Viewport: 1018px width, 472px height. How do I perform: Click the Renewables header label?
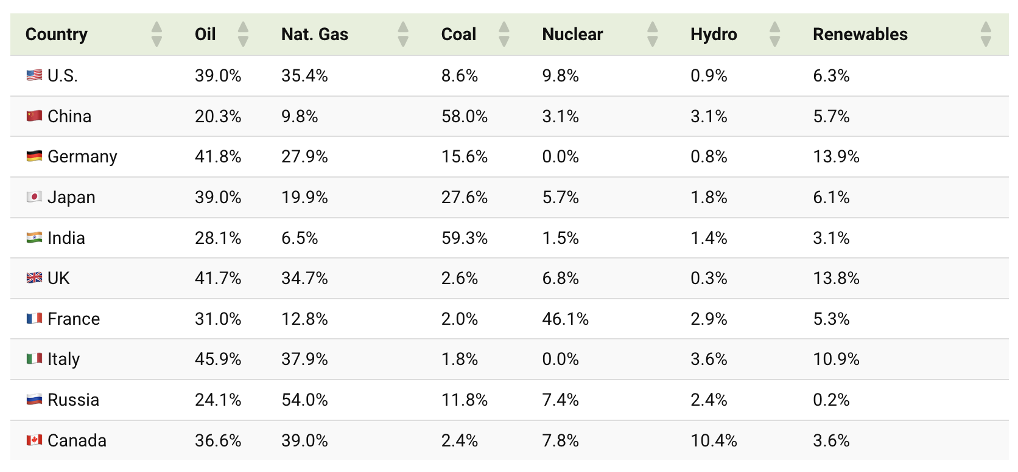click(x=860, y=34)
